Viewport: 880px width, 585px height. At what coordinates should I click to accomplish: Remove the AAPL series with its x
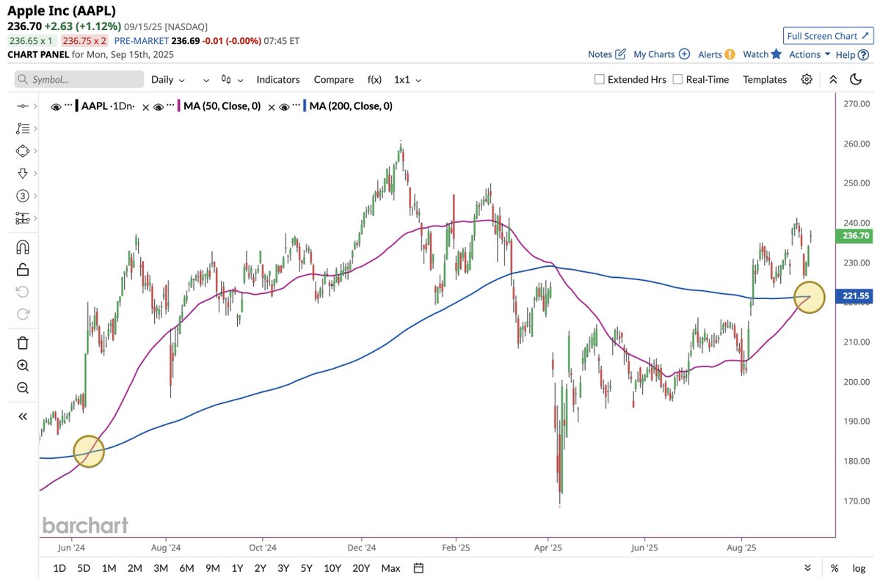coord(145,107)
